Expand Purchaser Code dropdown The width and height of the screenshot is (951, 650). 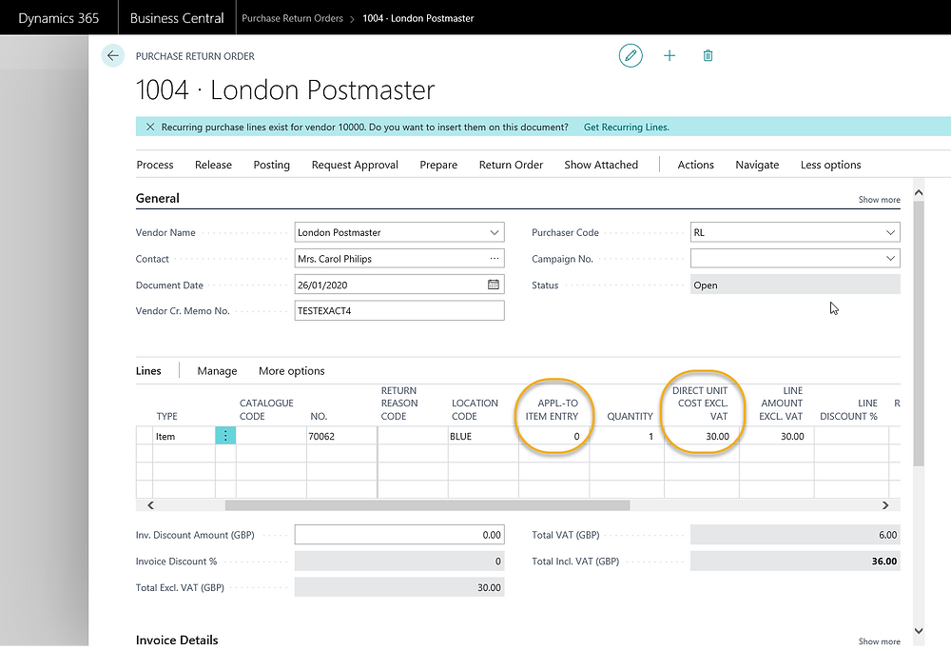890,232
